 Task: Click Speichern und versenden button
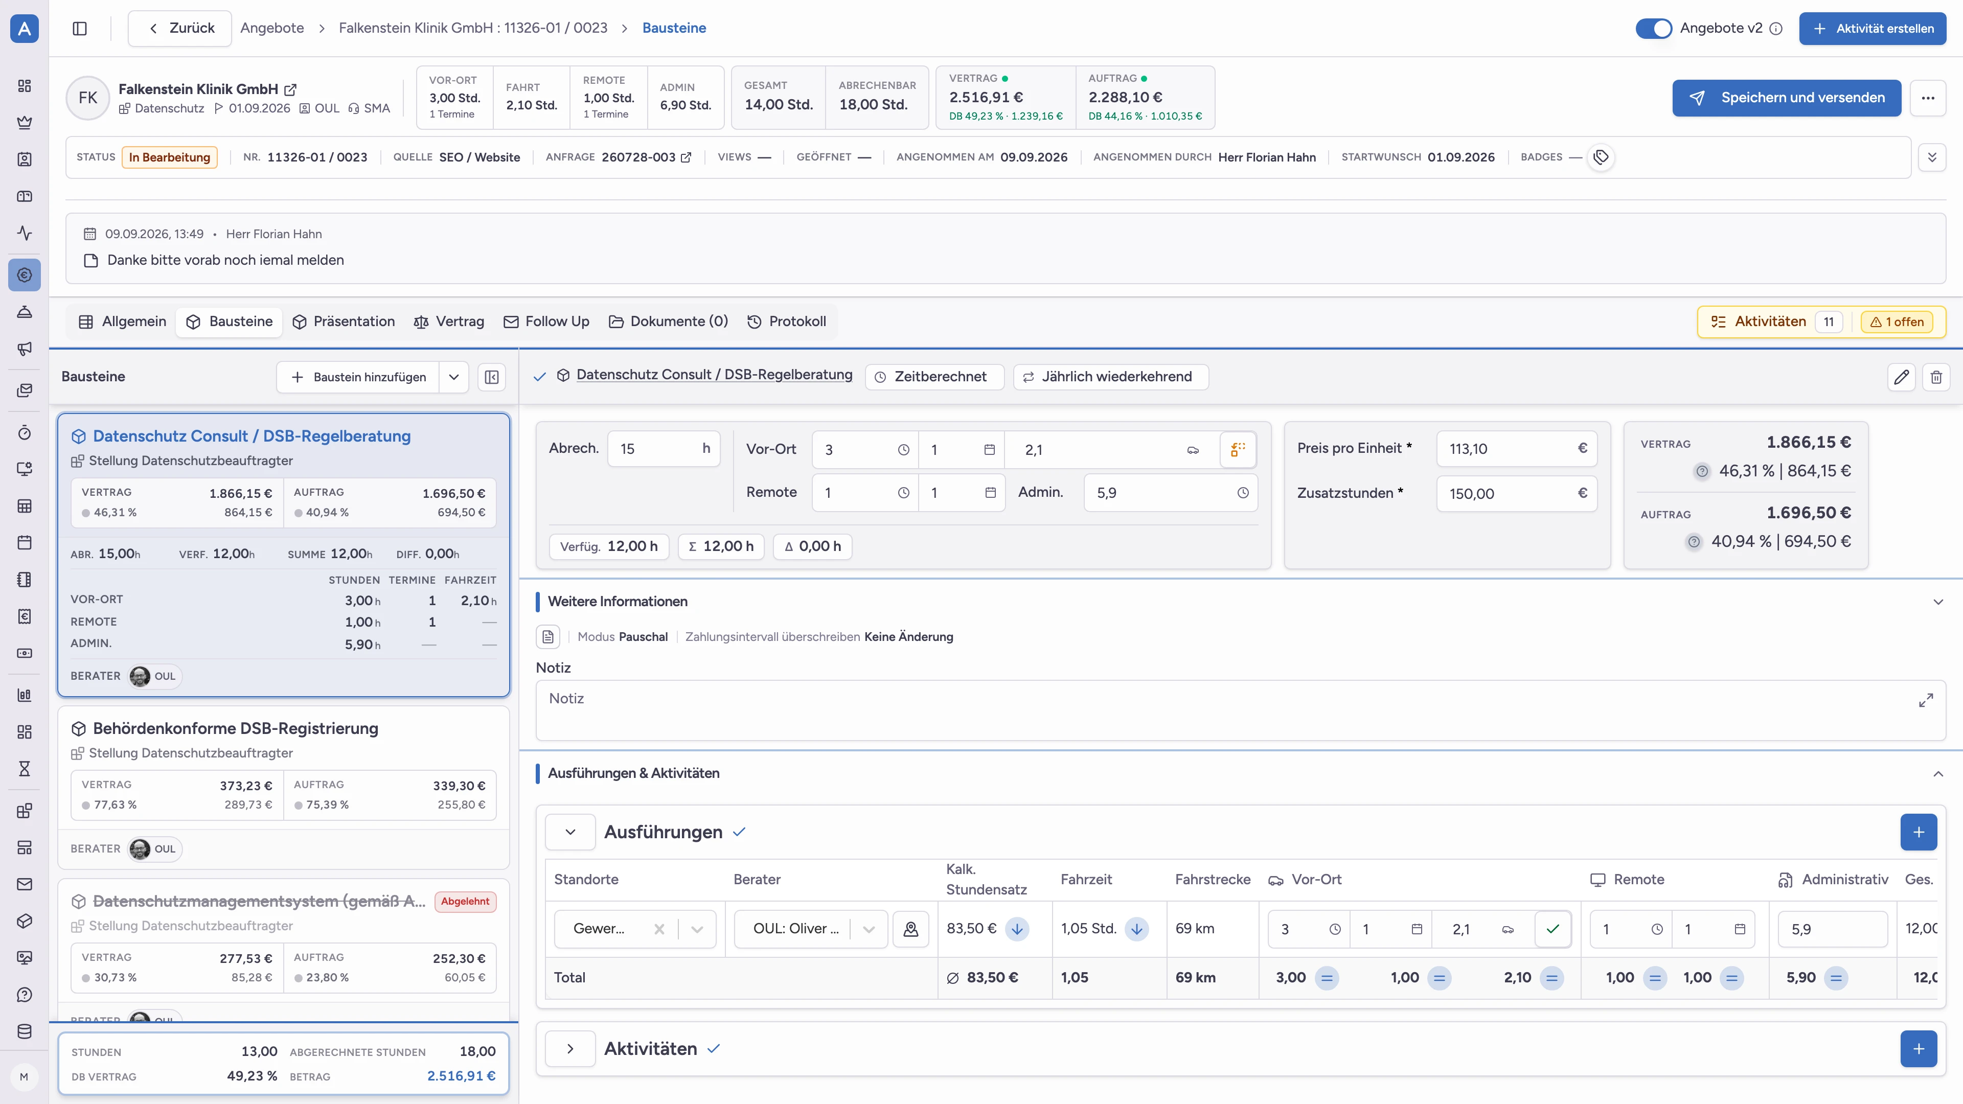[x=1786, y=98]
